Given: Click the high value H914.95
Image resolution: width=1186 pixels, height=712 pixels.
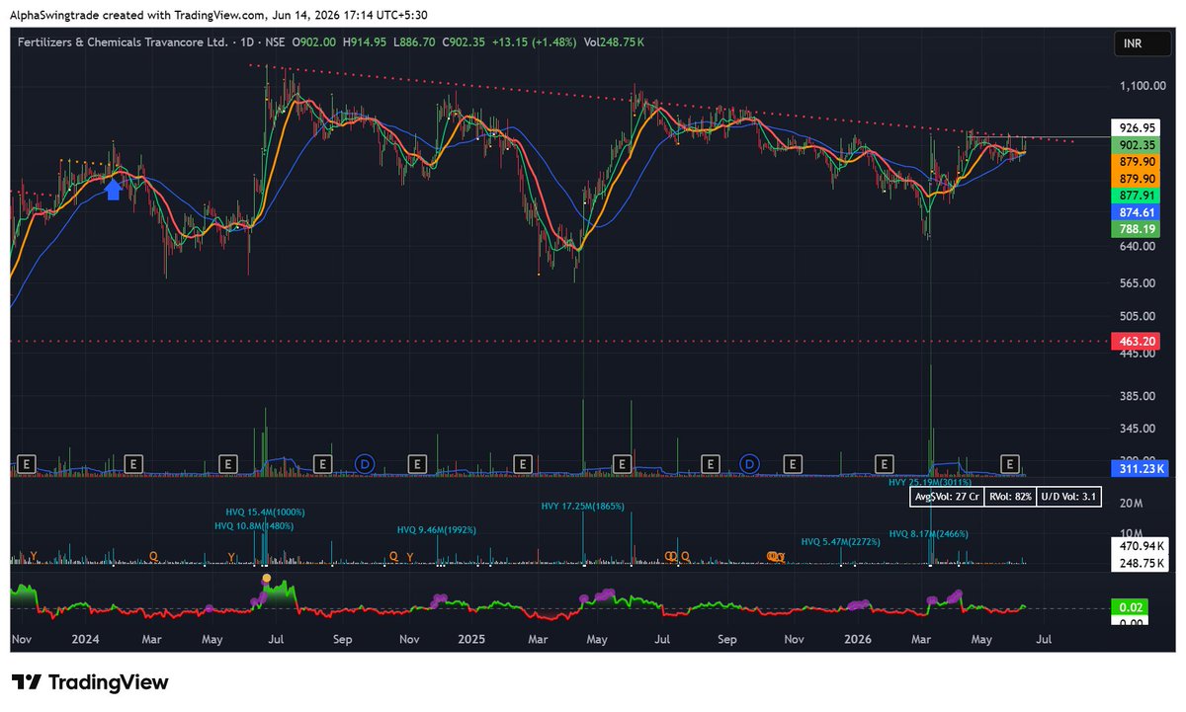Looking at the screenshot, I should (x=366, y=43).
